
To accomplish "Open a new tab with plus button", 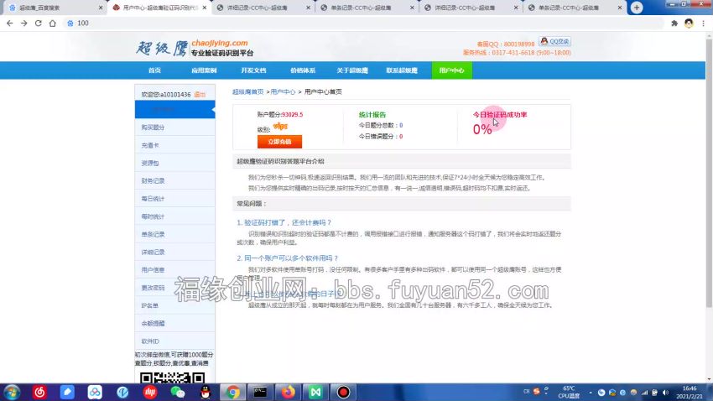I will pyautogui.click(x=637, y=8).
